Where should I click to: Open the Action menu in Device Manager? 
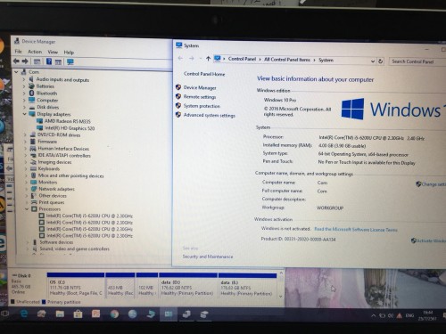(35, 52)
